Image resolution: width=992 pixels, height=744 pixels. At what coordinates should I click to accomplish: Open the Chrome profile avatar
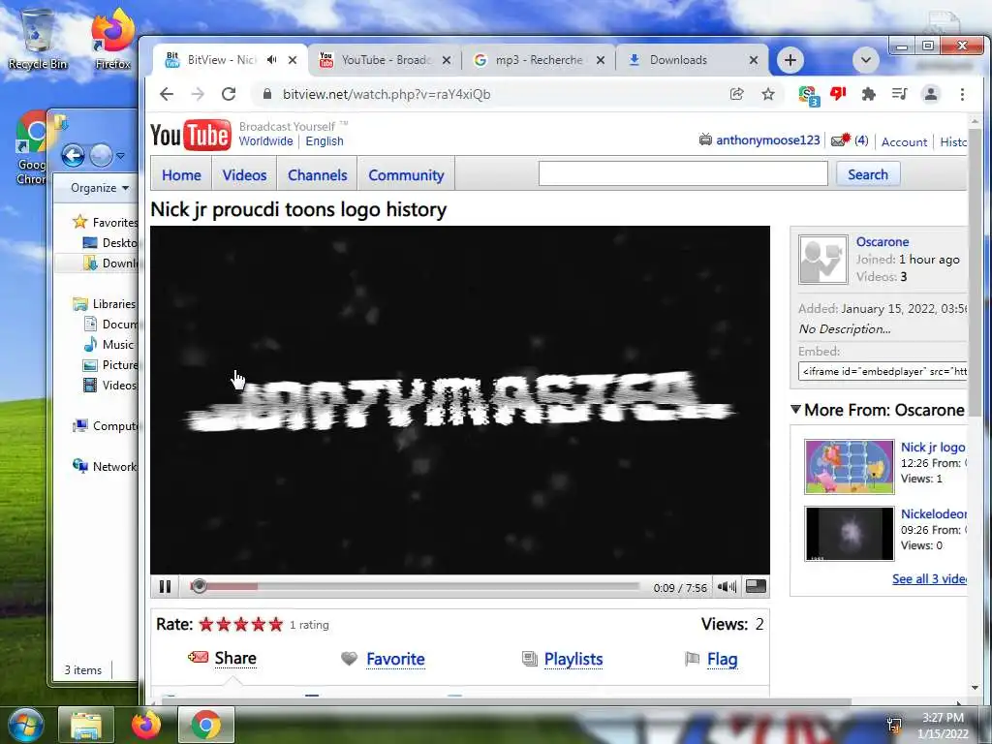[x=931, y=94]
